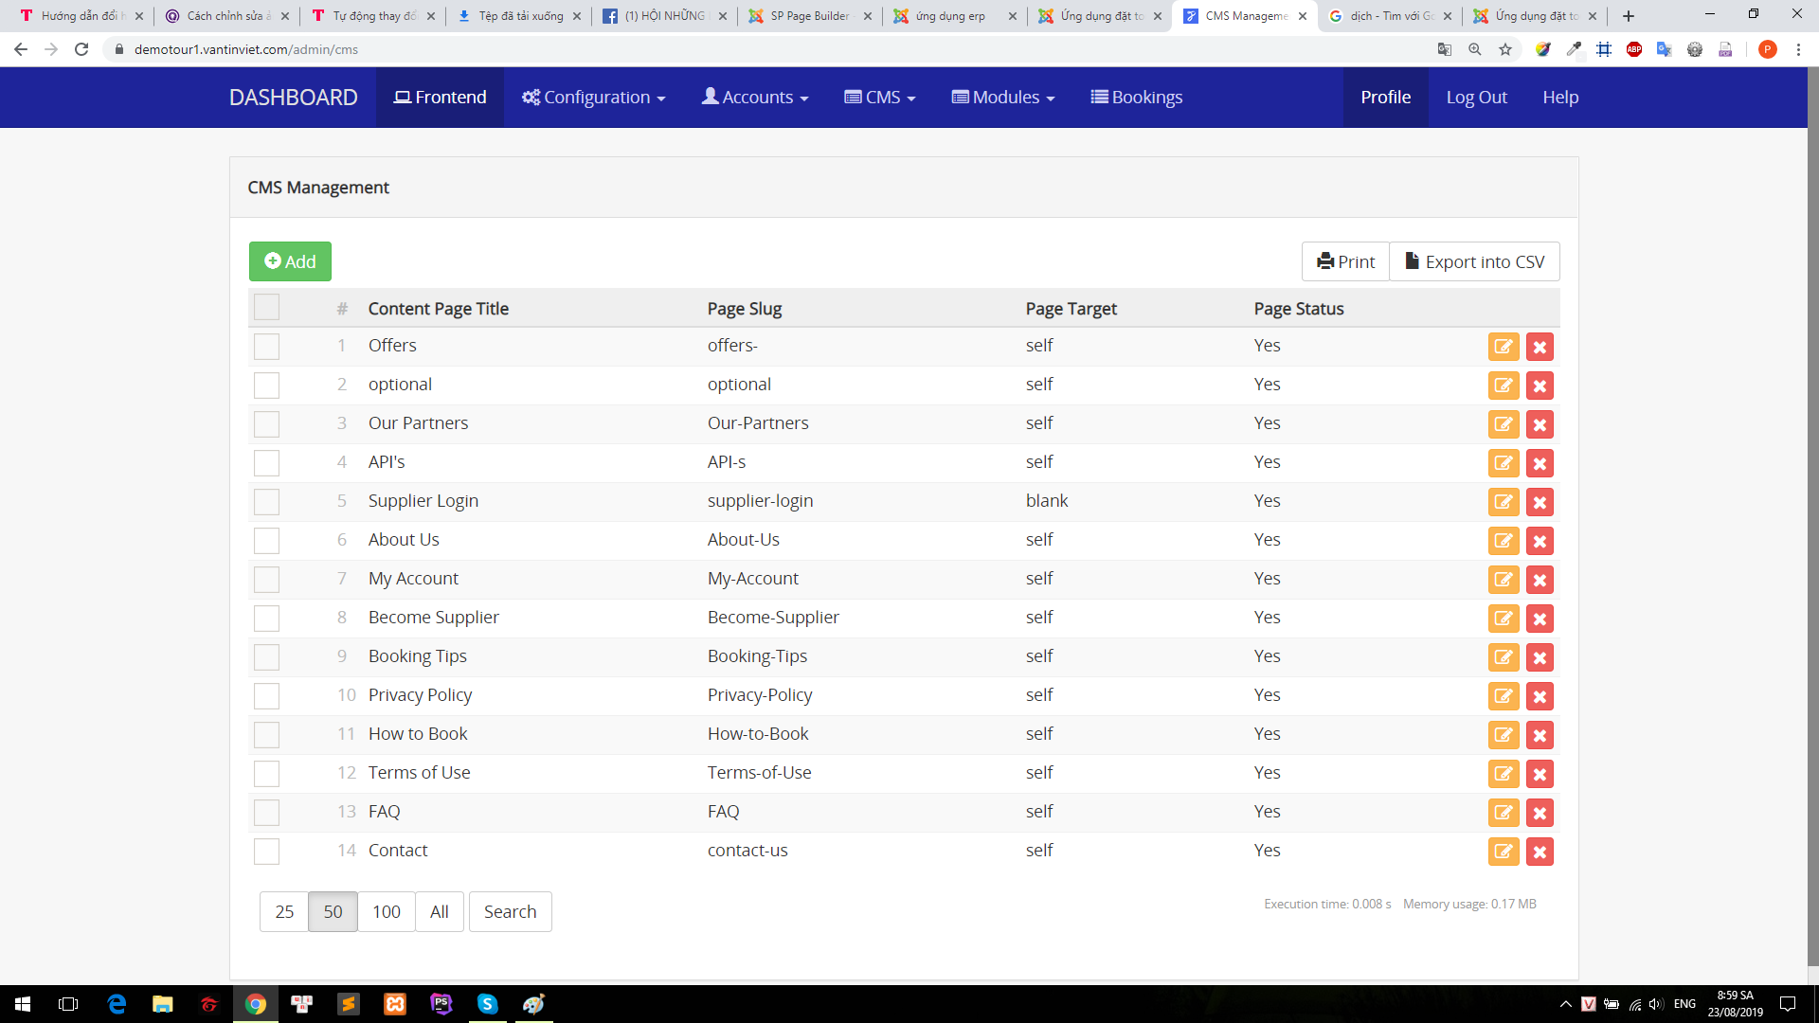This screenshot has width=1819, height=1023.
Task: Expand the Accounts dropdown menu
Action: 755,98
